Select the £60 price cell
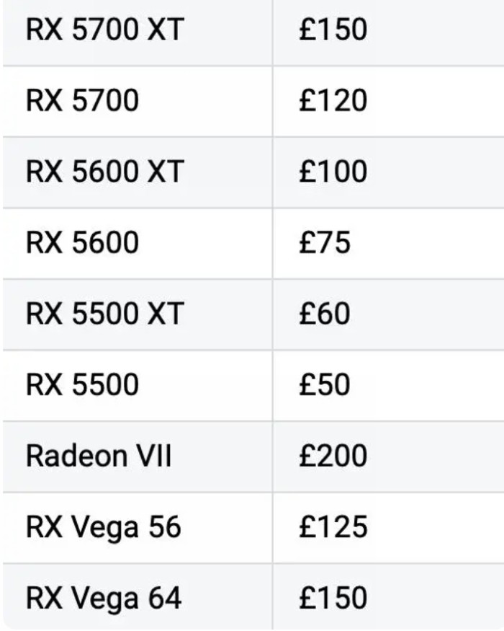This screenshot has height=631, width=504. coord(325,314)
